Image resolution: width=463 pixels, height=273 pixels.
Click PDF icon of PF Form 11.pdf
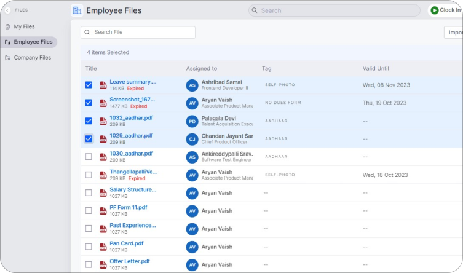(103, 211)
